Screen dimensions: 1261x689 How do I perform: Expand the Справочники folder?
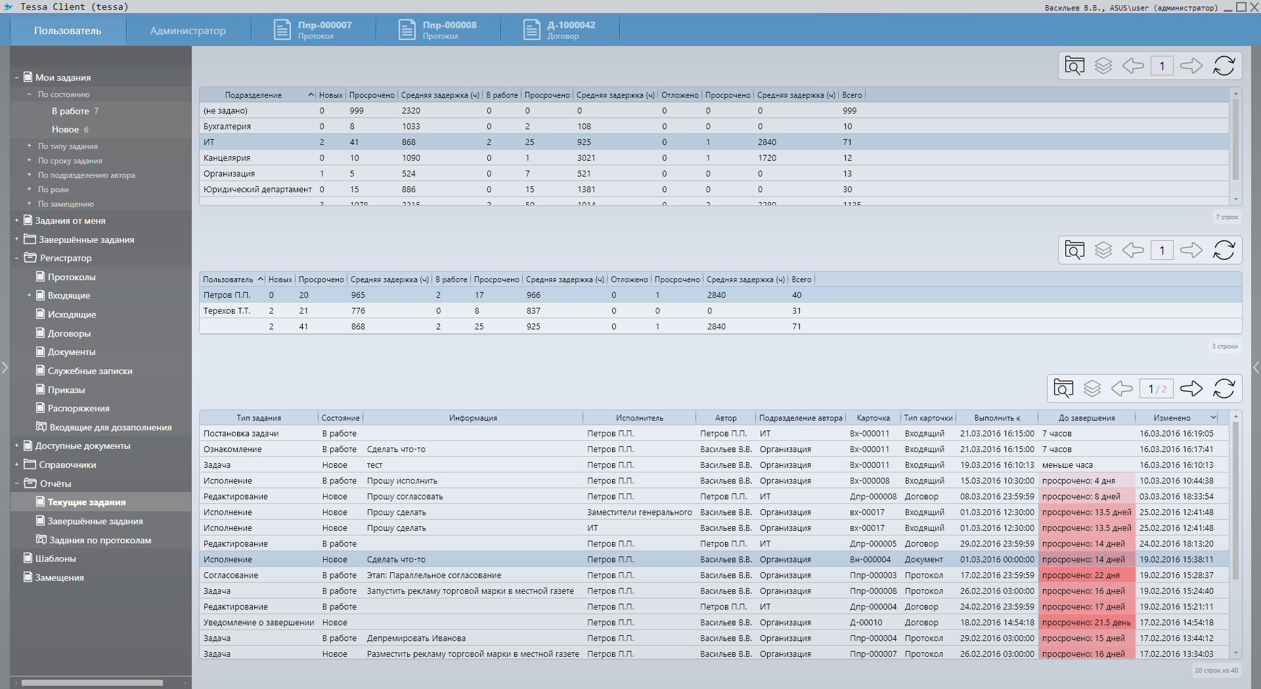tap(16, 465)
